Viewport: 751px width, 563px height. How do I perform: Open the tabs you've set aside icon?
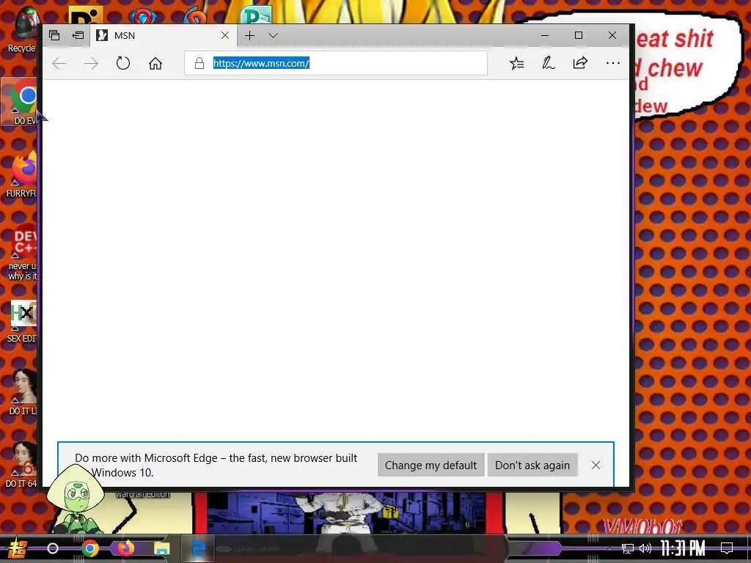pyautogui.click(x=54, y=35)
